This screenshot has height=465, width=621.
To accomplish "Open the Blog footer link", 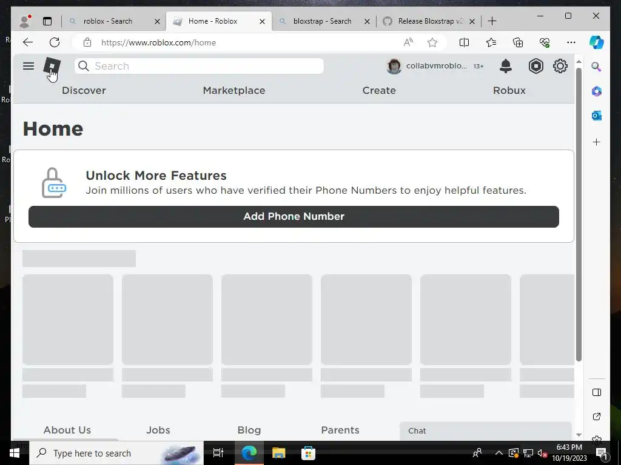I will pos(249,430).
